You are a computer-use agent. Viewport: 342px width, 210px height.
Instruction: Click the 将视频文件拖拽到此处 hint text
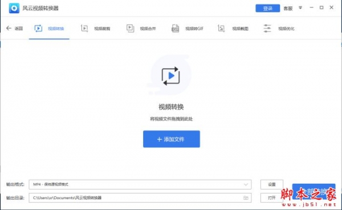click(171, 119)
